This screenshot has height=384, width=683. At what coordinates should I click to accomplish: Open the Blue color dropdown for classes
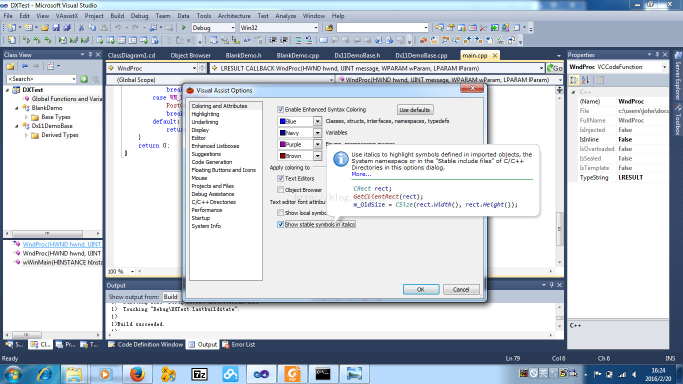tap(317, 121)
